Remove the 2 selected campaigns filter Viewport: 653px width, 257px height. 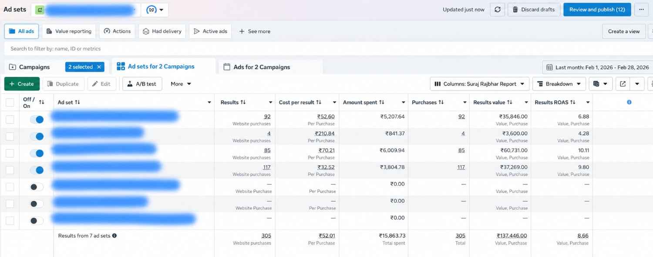(99, 67)
